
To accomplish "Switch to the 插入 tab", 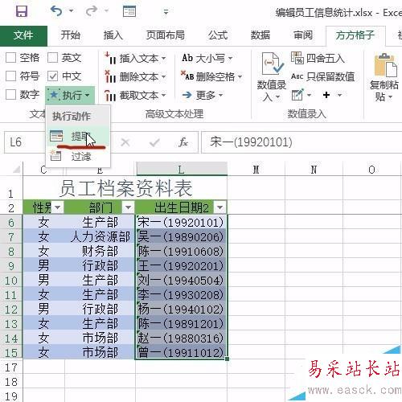I will [113, 35].
